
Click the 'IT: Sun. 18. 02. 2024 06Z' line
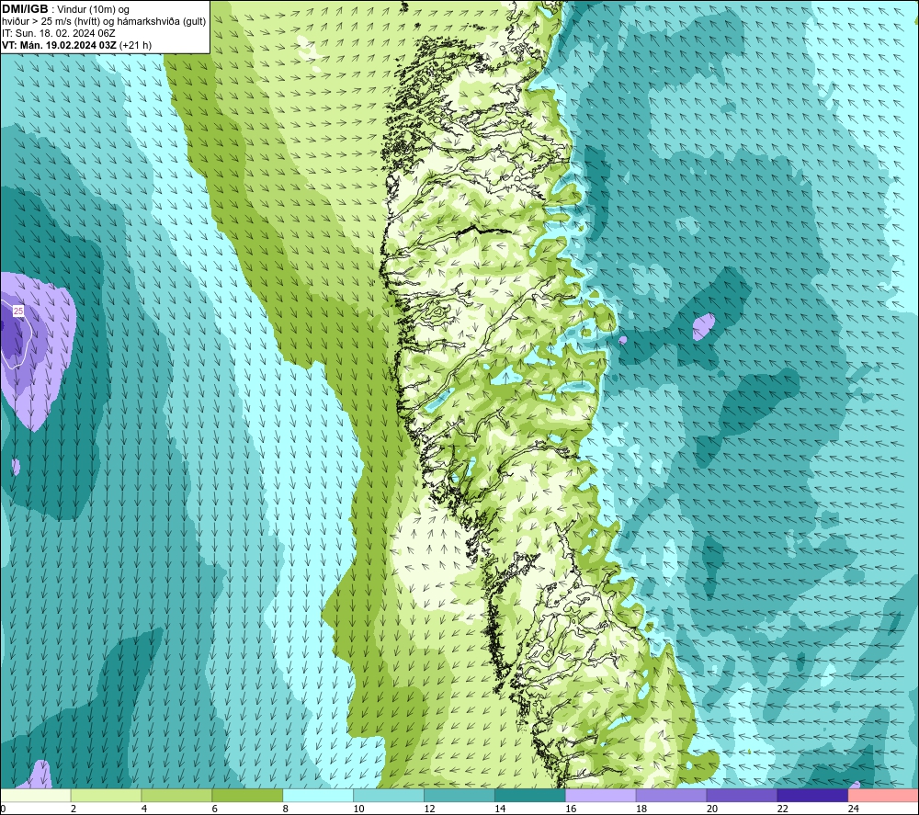[59, 33]
